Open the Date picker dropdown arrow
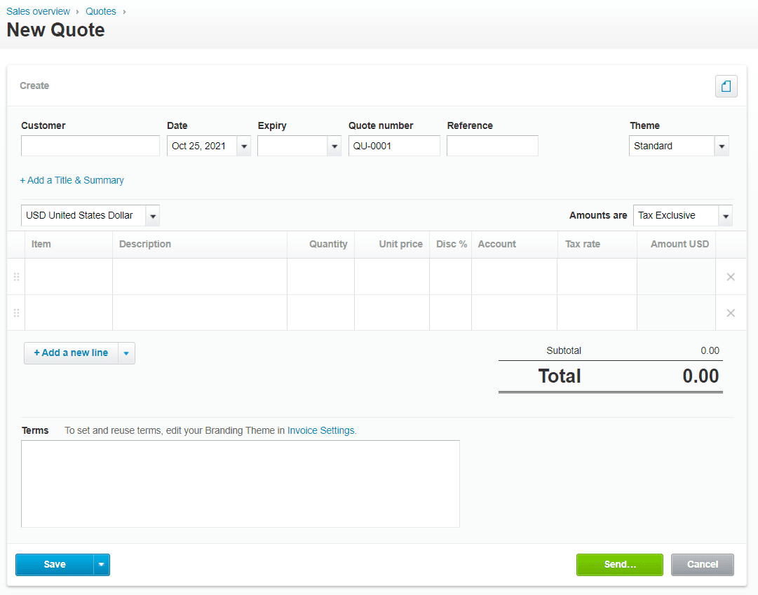Screen dimensions: 758x595 point(243,146)
